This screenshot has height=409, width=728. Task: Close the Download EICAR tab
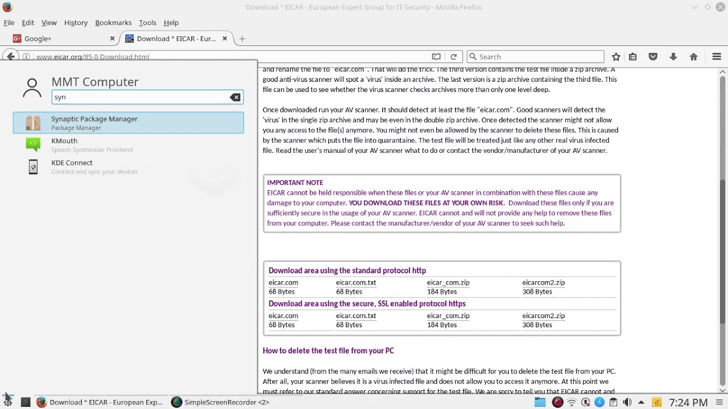point(225,39)
